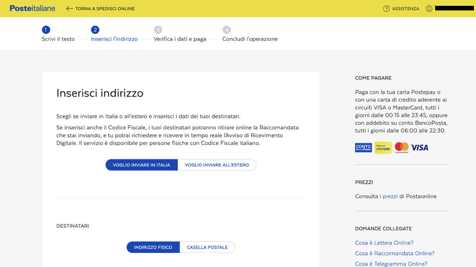476x267 pixels.
Task: Click step 3 circle icon
Action: (158, 30)
